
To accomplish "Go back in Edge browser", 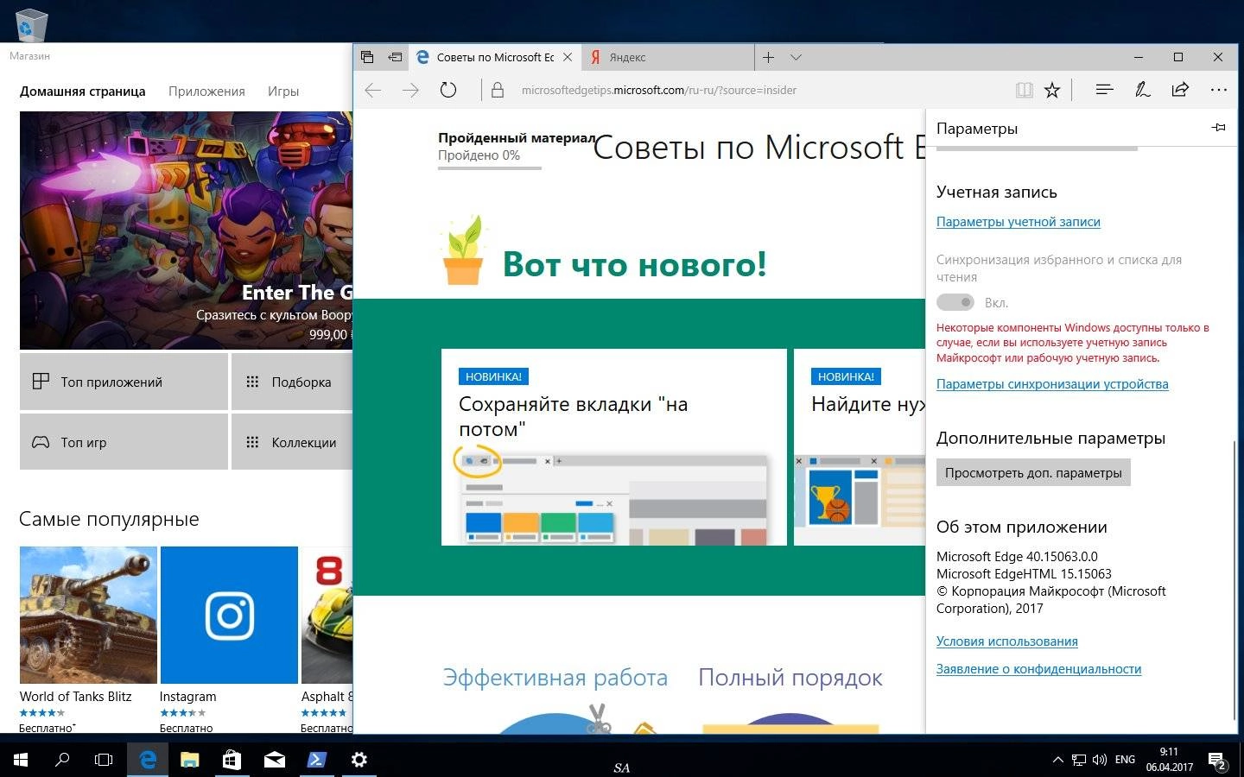I will coord(373,90).
